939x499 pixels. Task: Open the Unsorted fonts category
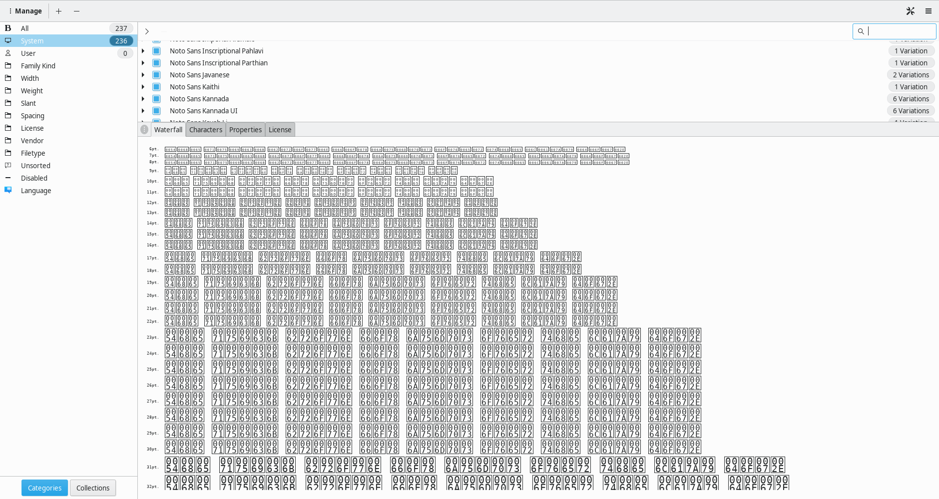click(35, 165)
